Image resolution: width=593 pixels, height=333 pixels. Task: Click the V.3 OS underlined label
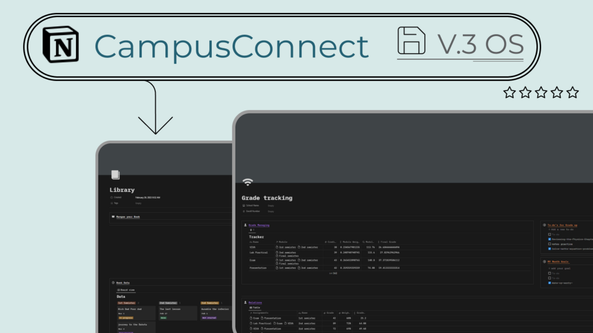(480, 44)
